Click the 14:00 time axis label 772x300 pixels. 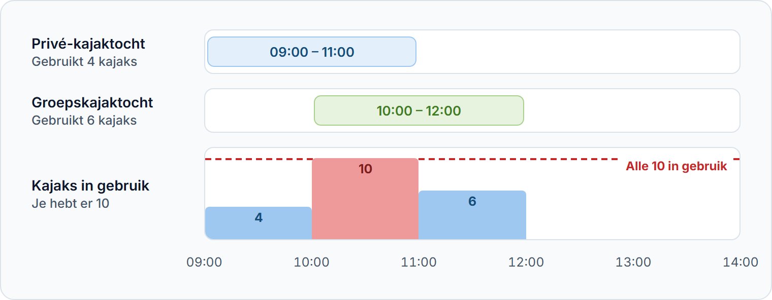(x=740, y=262)
